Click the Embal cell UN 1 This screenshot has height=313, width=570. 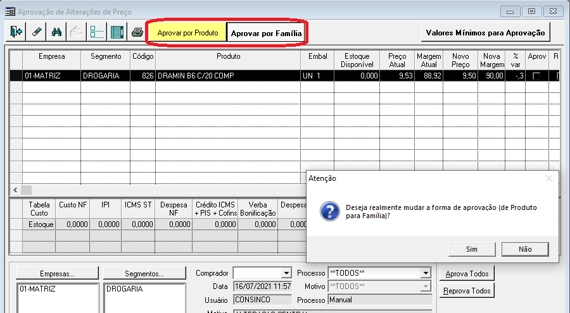point(317,76)
